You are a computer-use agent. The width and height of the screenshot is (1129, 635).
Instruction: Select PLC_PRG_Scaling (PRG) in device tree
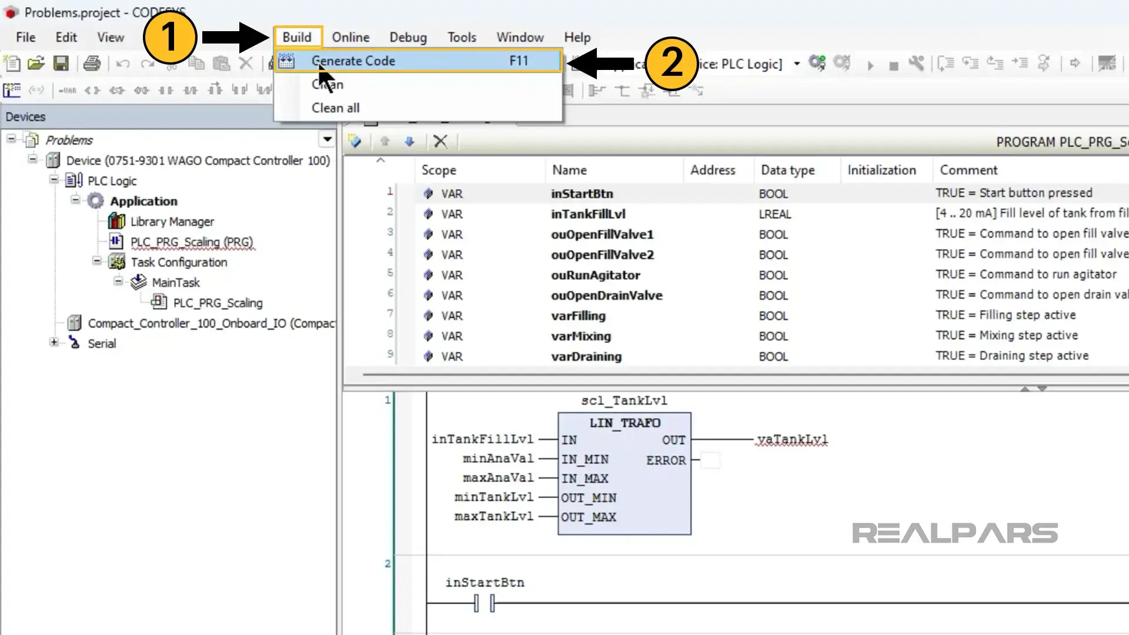pos(192,242)
